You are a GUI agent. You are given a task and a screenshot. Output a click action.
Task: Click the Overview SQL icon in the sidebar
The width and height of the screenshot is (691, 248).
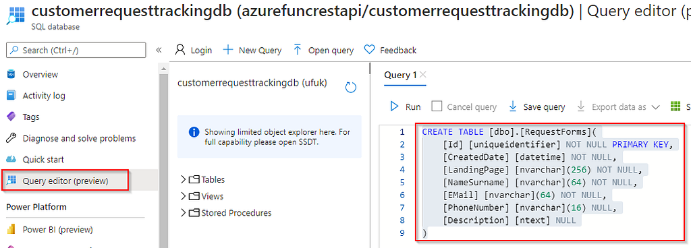coord(11,74)
